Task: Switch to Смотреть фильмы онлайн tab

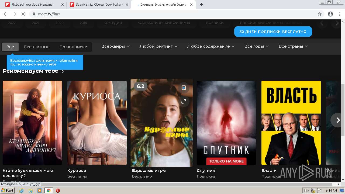Action: [x=164, y=5]
